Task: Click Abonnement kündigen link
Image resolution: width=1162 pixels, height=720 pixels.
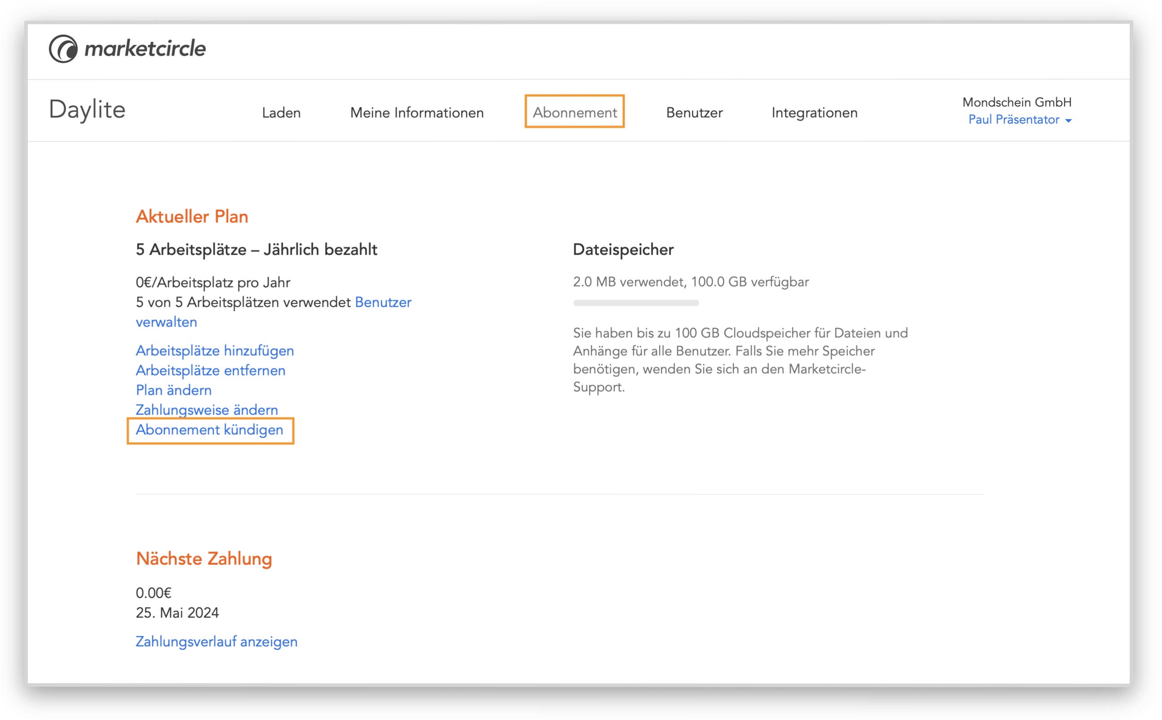Action: coord(209,430)
